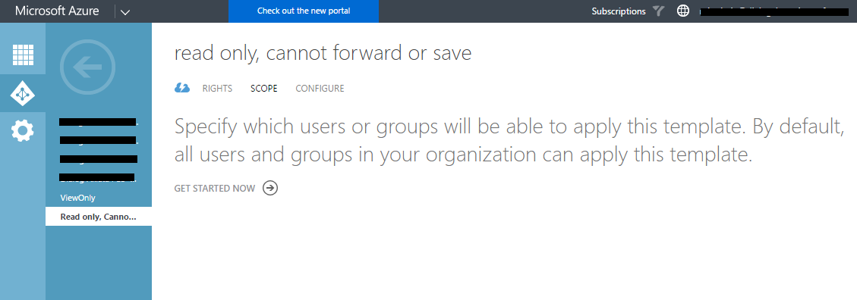857x300 pixels.
Task: Click Check out the new portal button
Action: pos(304,11)
